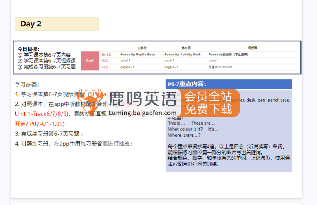
Task: Click the Power Up Activity Book cell
Action: pos(183,54)
